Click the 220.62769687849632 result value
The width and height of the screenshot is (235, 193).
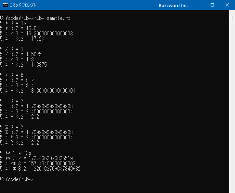click(57, 169)
